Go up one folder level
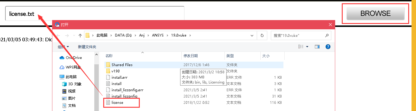The image size is (416, 111). 80,35
